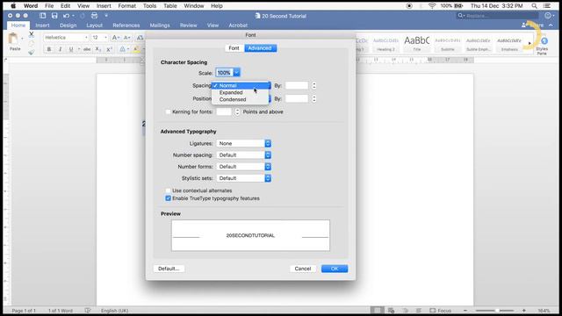Open the Number spacing dropdown
The image size is (562, 316).
click(243, 155)
